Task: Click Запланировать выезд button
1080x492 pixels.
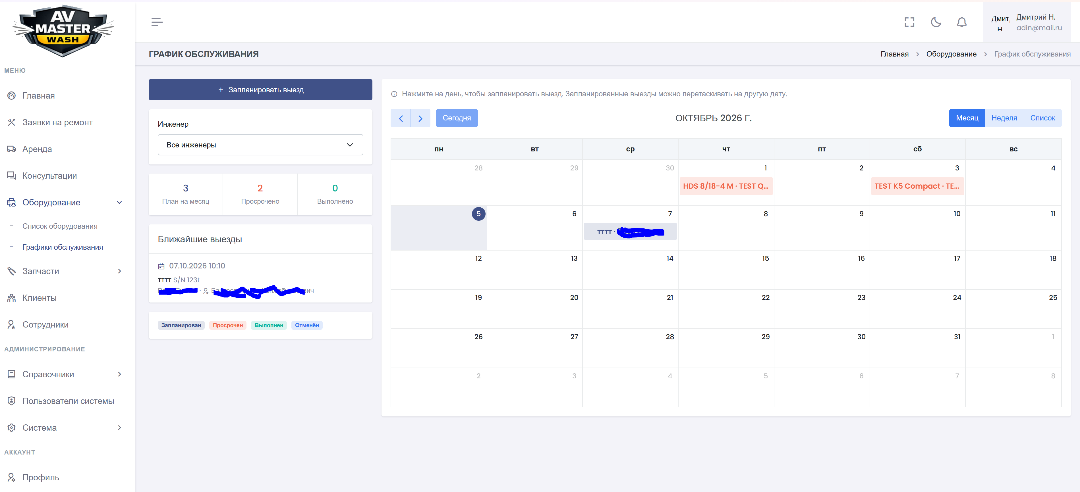Action: [260, 90]
